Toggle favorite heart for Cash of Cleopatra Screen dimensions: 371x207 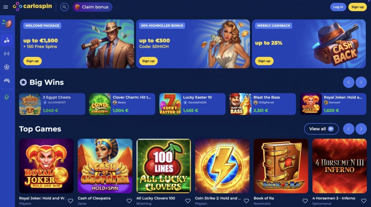(129, 201)
